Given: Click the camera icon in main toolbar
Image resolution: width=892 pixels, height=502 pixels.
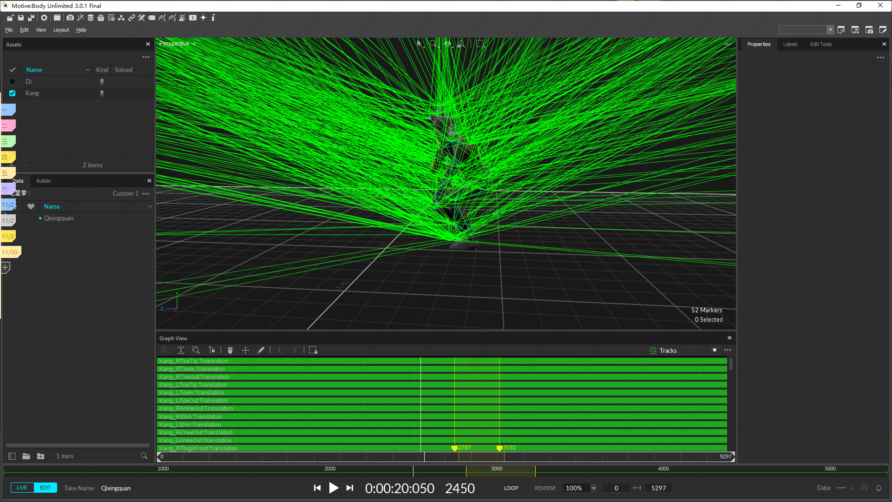Looking at the screenshot, I should [70, 18].
